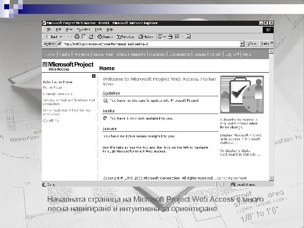Viewport: 304px width, 228px height.
Task: Open the Favorites toolbar button
Action: 125,37
